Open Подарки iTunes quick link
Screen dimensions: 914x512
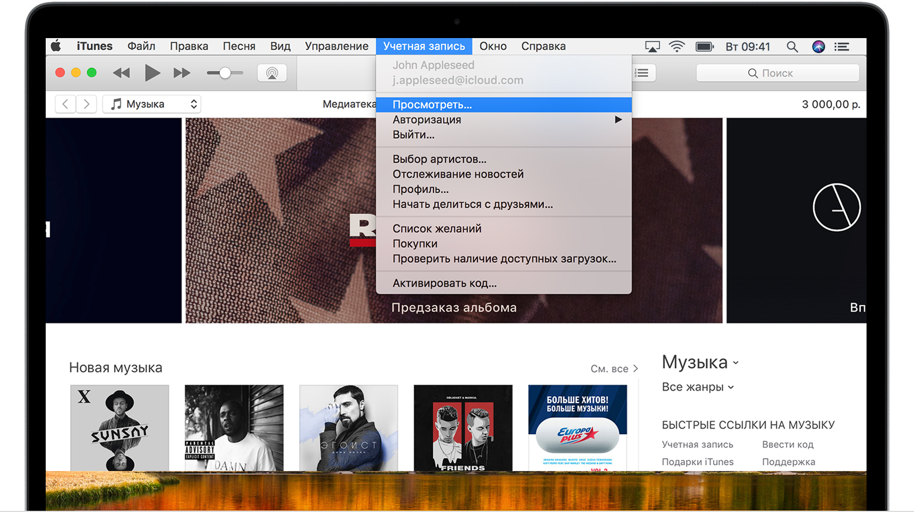click(x=697, y=462)
